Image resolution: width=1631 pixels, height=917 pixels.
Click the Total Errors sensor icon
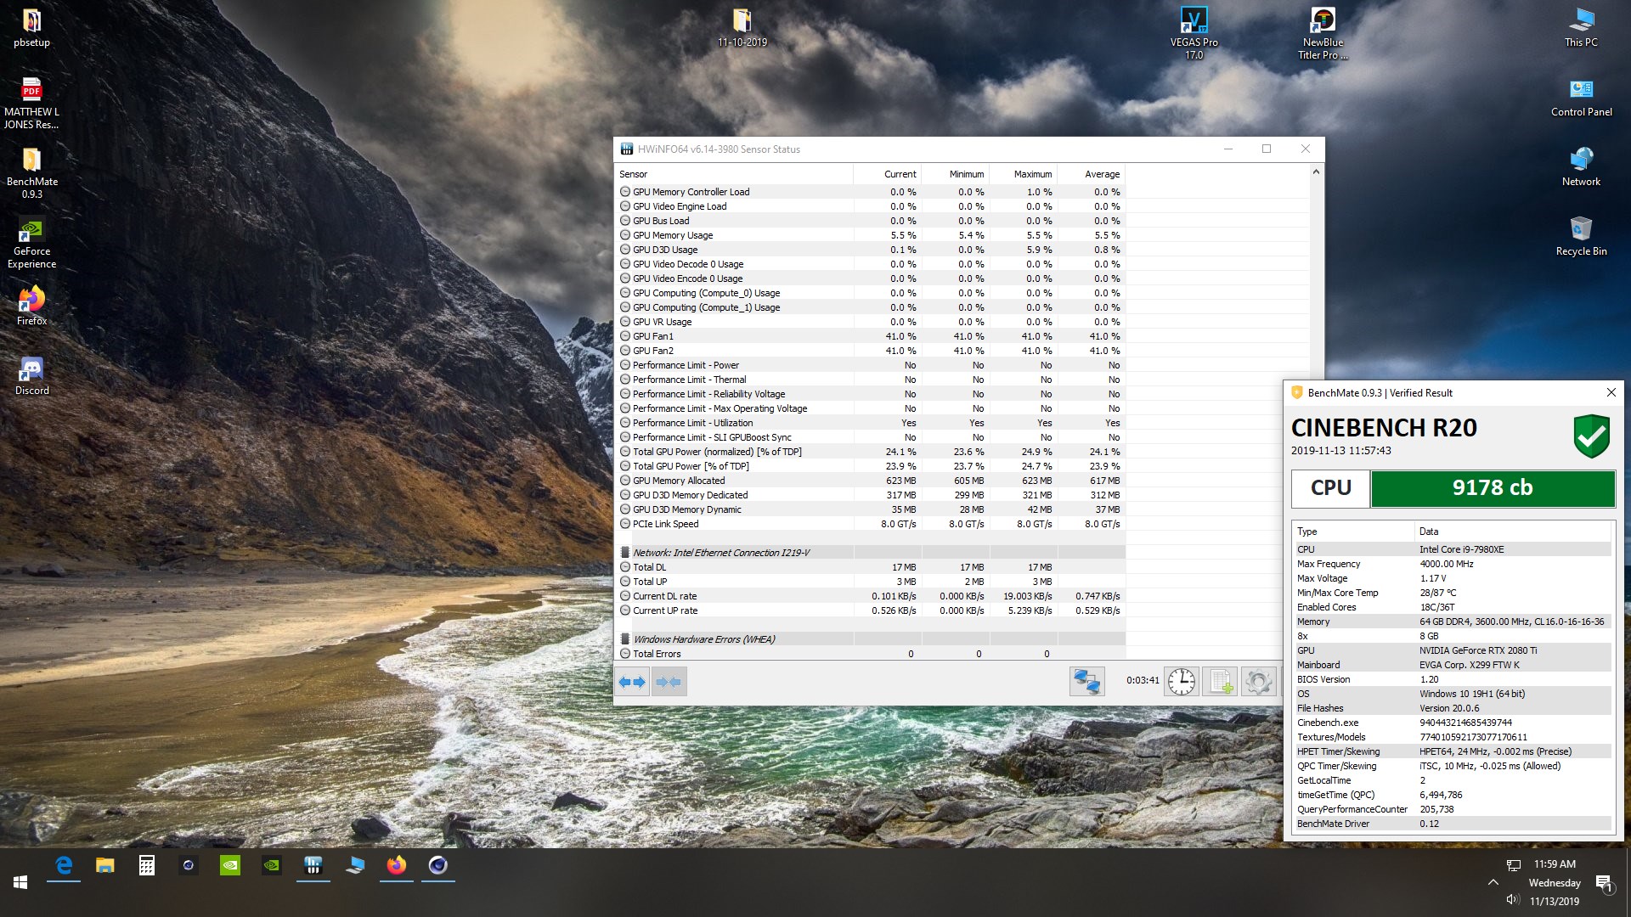click(x=625, y=654)
